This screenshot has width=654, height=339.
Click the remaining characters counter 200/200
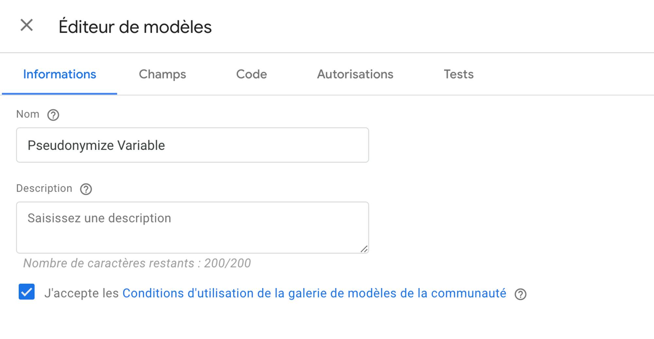coord(137,263)
